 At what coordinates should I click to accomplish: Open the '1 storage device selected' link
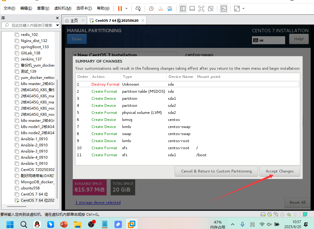coord(98,203)
